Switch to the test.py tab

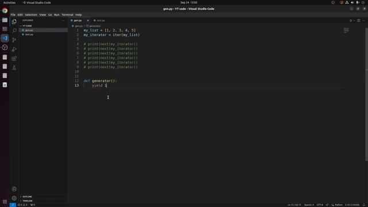pyautogui.click(x=101, y=21)
